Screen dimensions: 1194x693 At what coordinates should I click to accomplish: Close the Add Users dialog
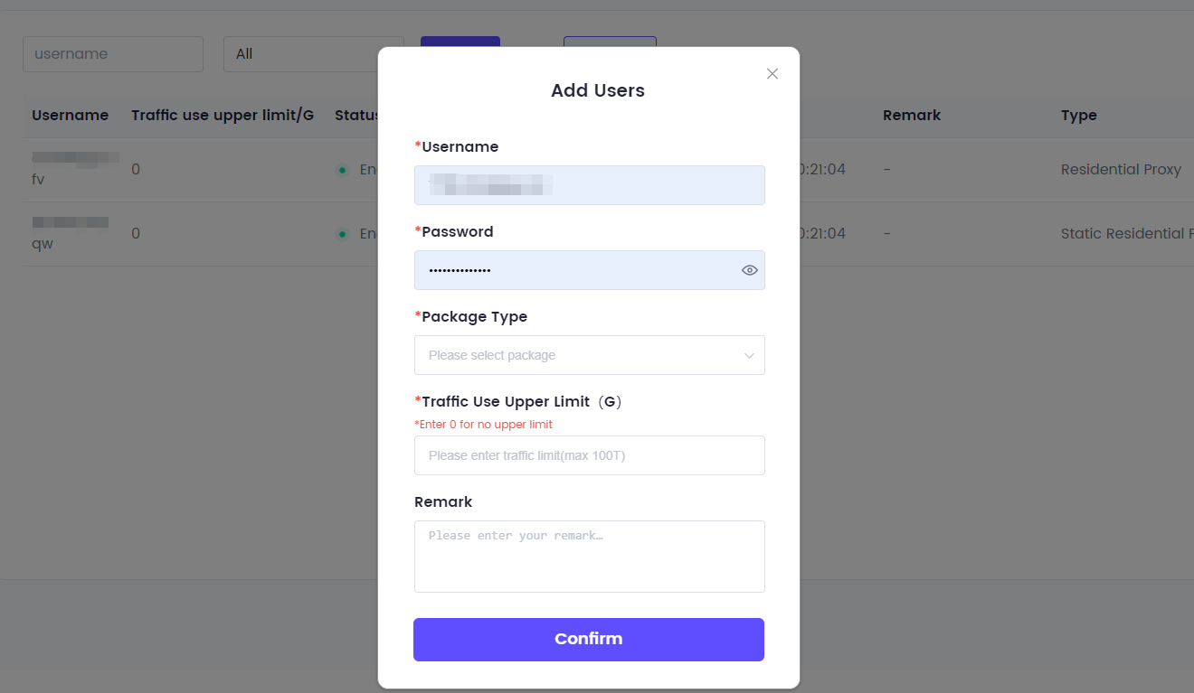pos(772,74)
